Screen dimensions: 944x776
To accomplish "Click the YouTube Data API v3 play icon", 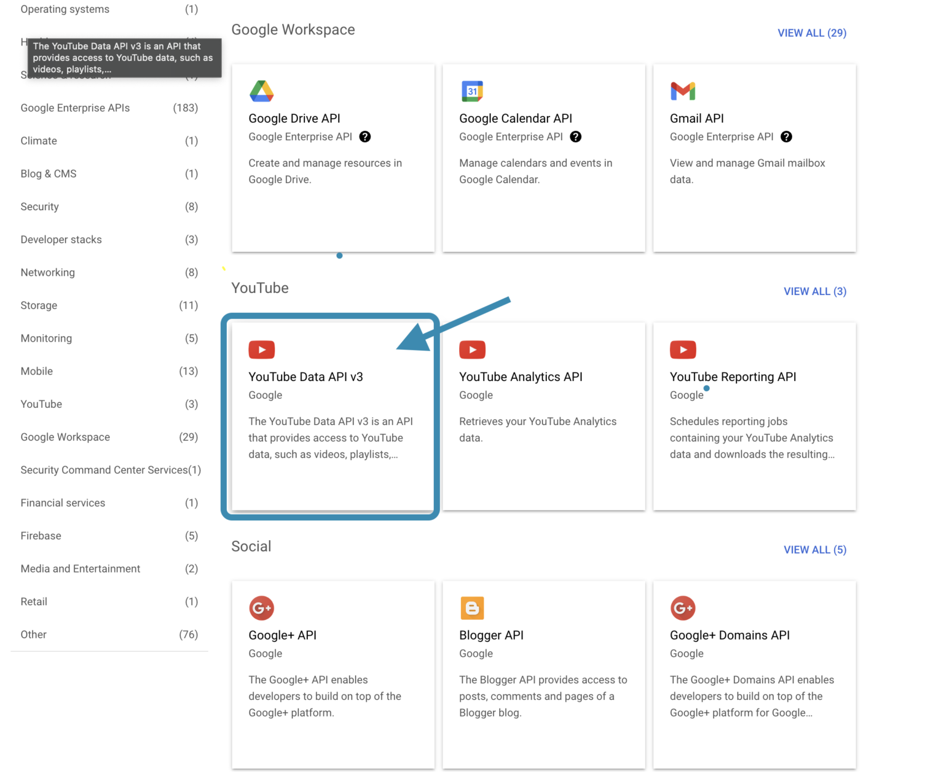I will click(x=261, y=350).
